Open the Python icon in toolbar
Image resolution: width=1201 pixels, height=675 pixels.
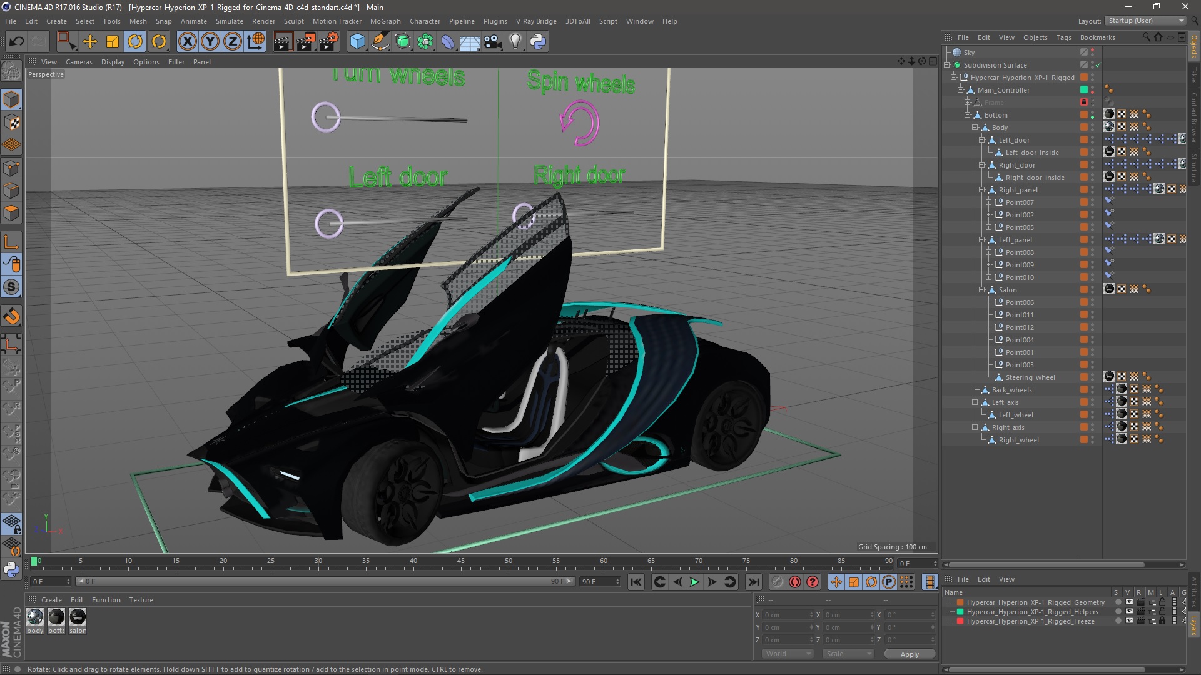[538, 42]
